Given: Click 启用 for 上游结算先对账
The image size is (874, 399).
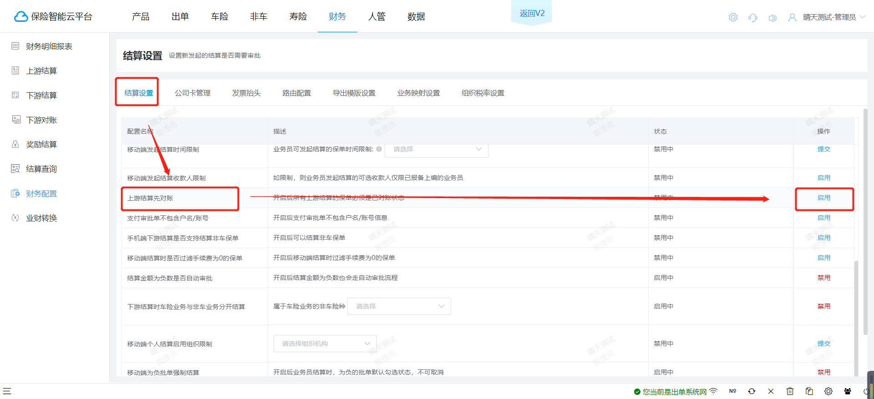Looking at the screenshot, I should (x=824, y=198).
